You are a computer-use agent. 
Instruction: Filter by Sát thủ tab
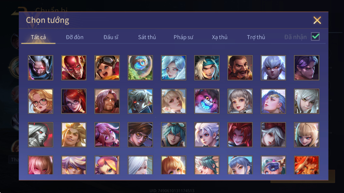[x=147, y=37]
